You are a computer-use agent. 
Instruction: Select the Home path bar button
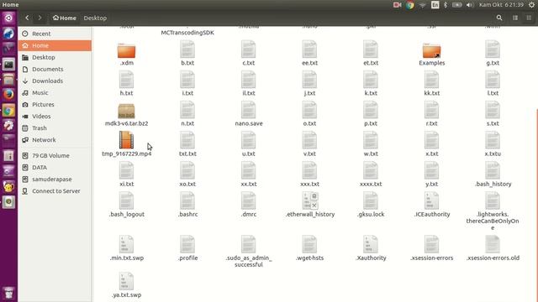coord(65,18)
